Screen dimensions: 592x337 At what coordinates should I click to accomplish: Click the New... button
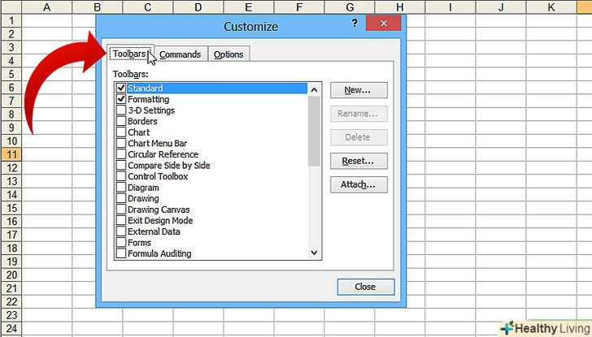358,90
